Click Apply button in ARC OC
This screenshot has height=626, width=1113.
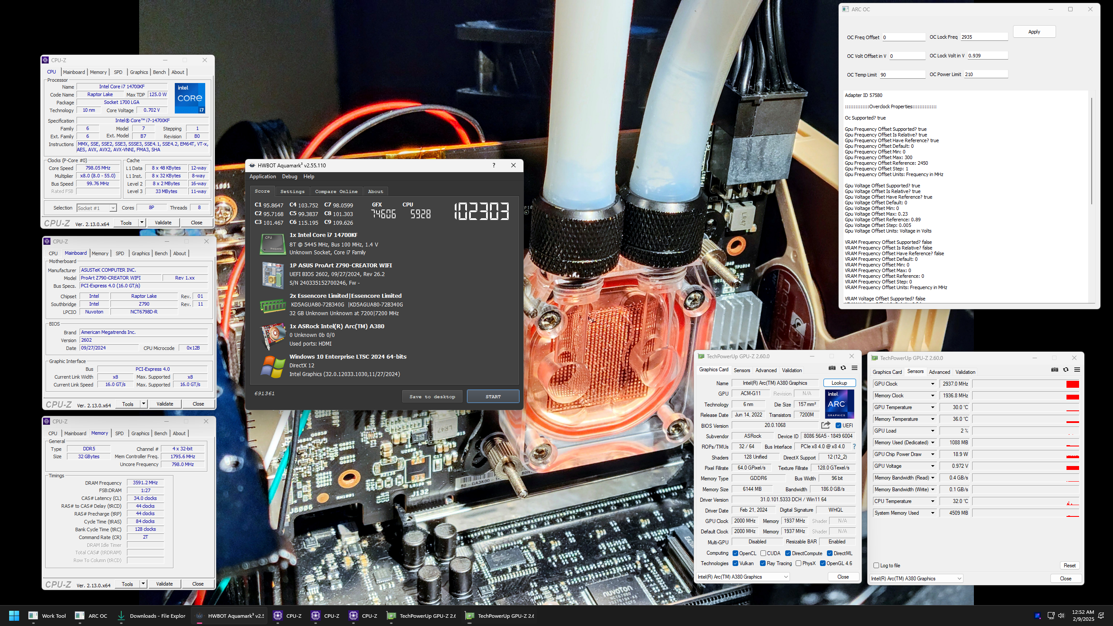point(1034,32)
